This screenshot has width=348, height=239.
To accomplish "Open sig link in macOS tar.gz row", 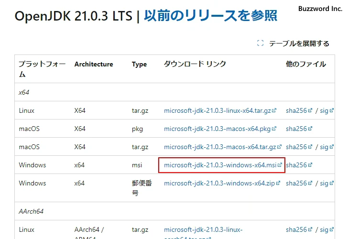I will [x=324, y=147].
